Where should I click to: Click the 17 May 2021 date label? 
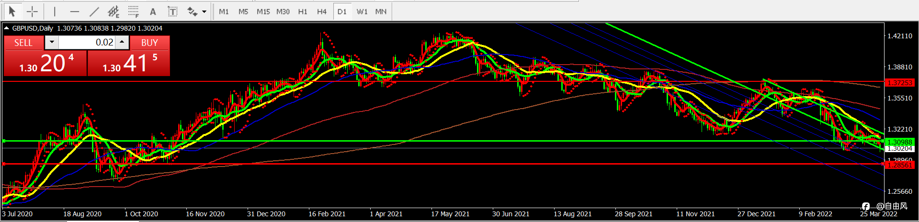450,214
